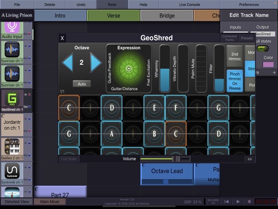Image resolution: width=278 pixels, height=209 pixels.
Task: Start playback with the play button
Action: (238, 202)
